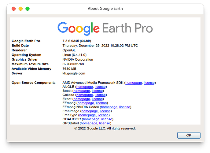
Task: Click the Server label
Action: [x=17, y=73]
